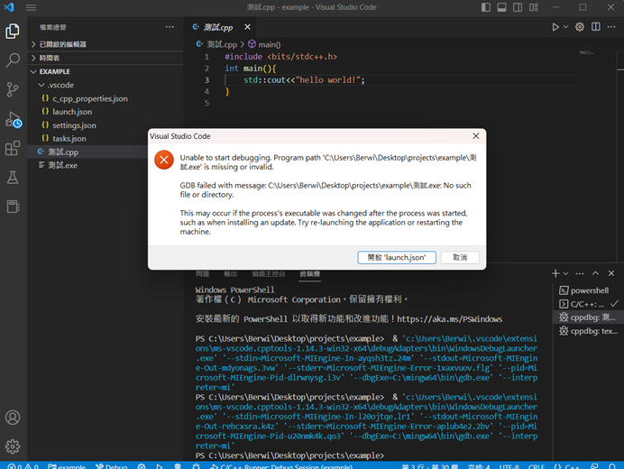The width and height of the screenshot is (624, 469).
Task: Click the Debug build variant in status bar
Action: [x=112, y=465]
